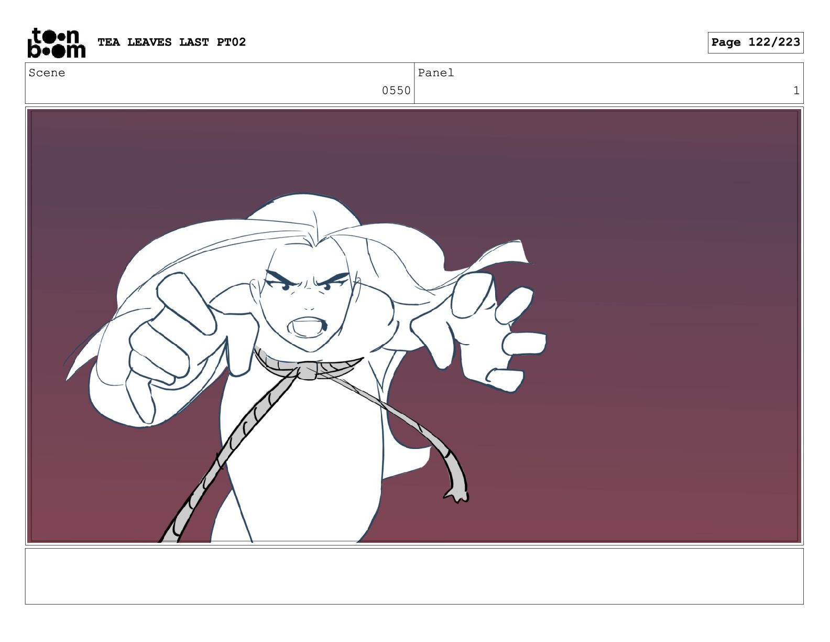Click the 'Scene' label
This screenshot has height=642, width=830.
point(47,73)
